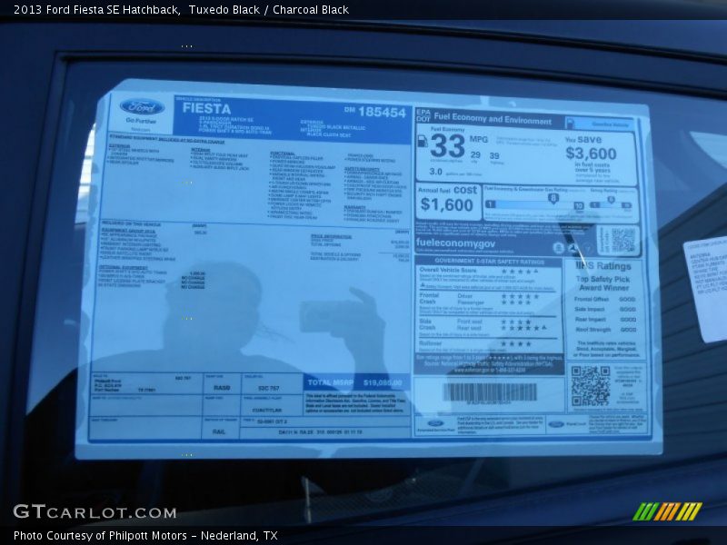The image size is (727, 545).
Task: Click the stock number 185454
Action: [x=382, y=112]
